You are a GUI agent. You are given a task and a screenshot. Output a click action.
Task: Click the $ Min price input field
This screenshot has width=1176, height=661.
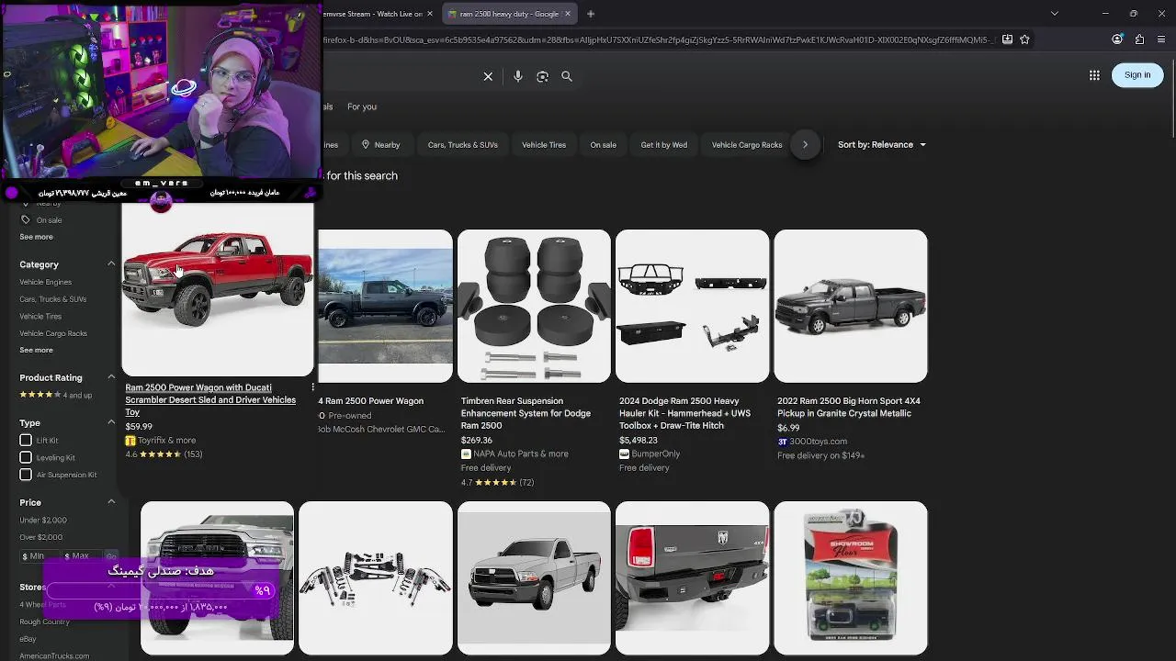coord(39,555)
